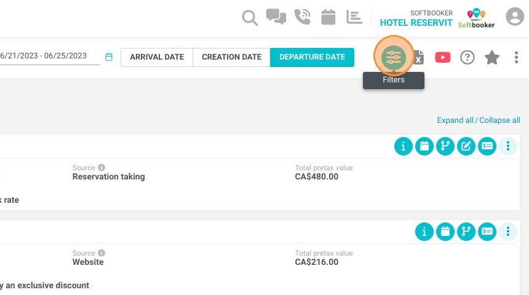529x295 pixels.
Task: Click the Softbooker logo
Action: [x=476, y=18]
